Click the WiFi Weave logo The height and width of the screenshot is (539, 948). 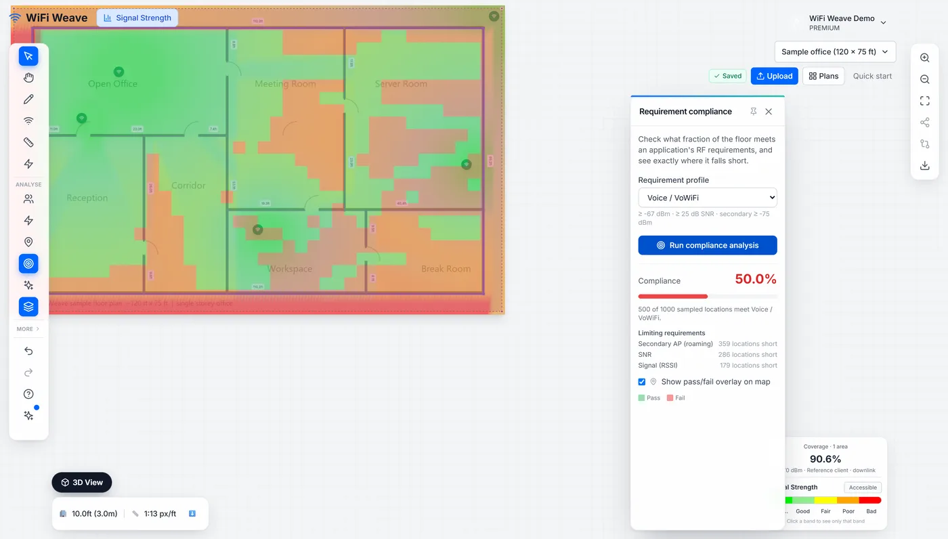(49, 18)
